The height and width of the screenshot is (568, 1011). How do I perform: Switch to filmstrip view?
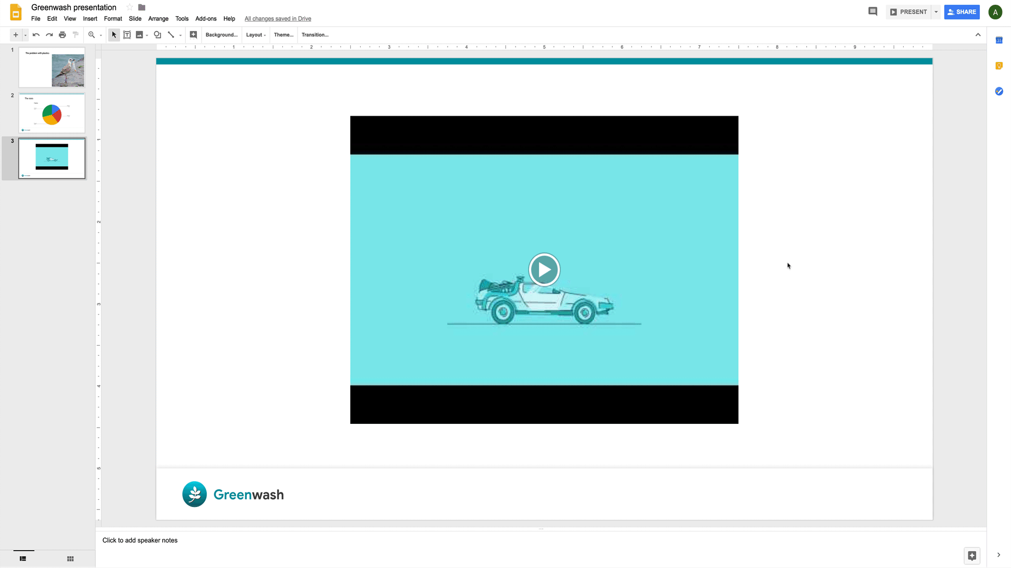click(x=23, y=559)
